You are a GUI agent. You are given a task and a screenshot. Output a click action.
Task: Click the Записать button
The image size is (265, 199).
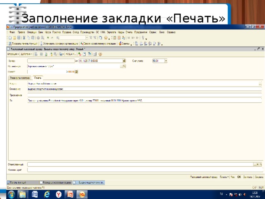pyautogui.click(x=248, y=177)
